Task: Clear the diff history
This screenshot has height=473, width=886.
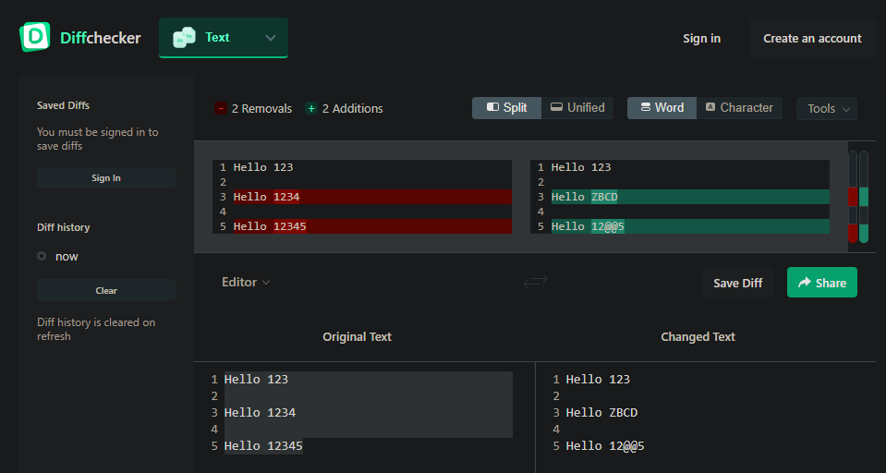Action: tap(106, 290)
